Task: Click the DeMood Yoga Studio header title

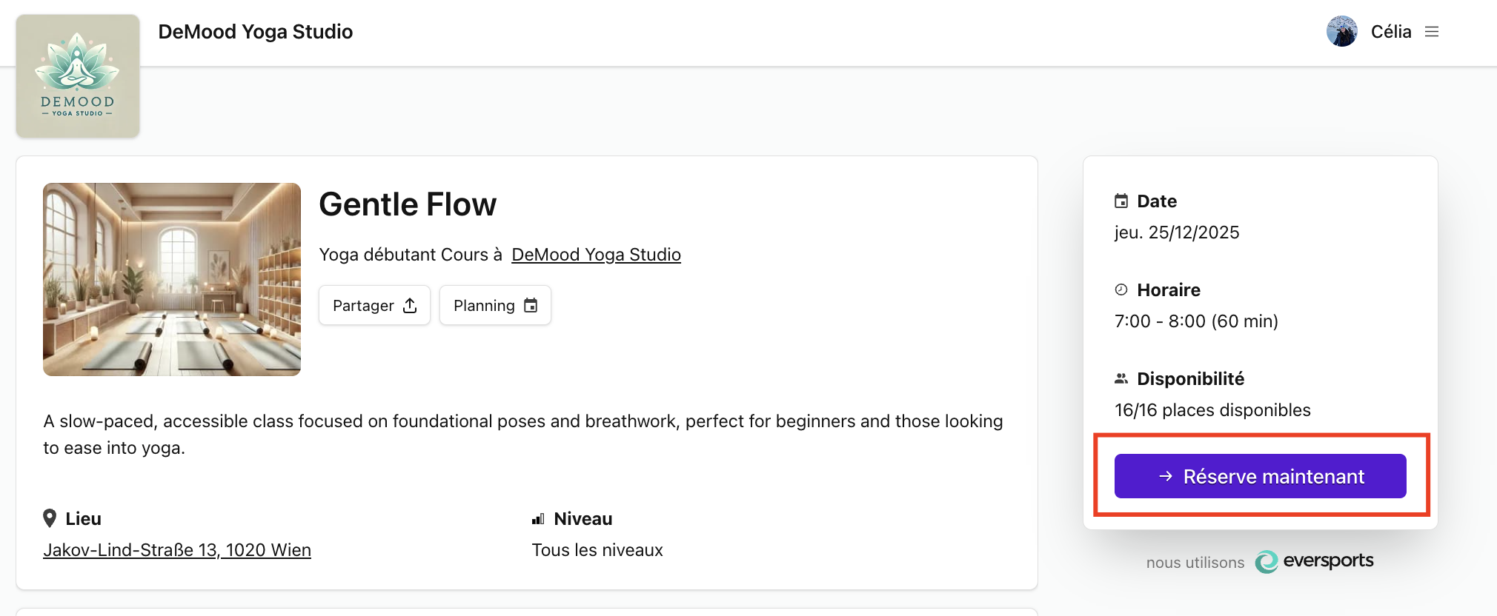Action: 255,32
